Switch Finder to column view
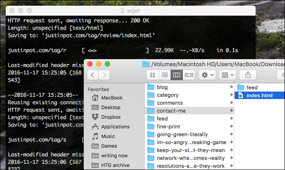This screenshot has width=285, height=170. coord(177,75)
